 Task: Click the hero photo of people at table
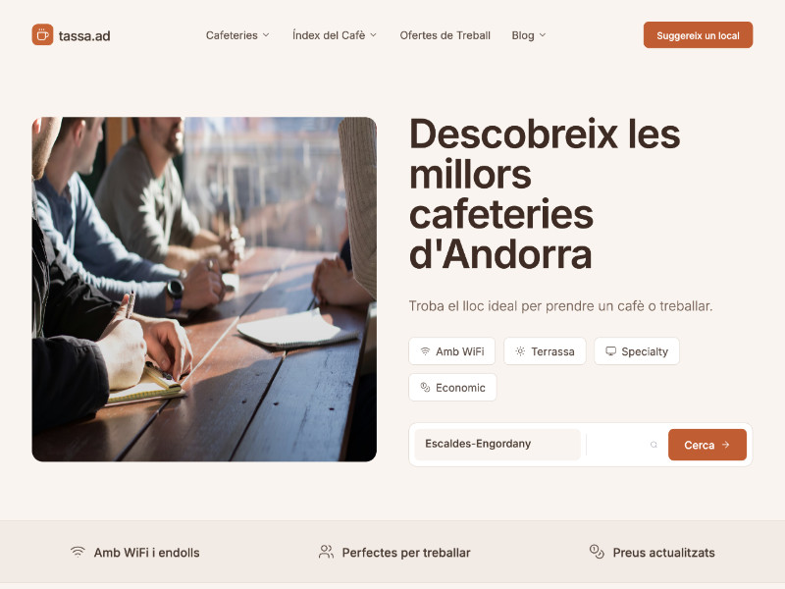pos(204,290)
